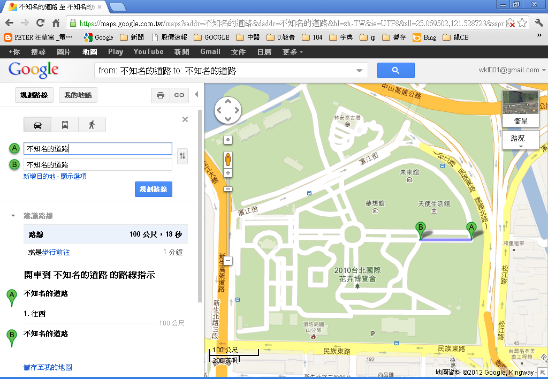Open the 股價速報 bookmark
548x379 pixels.
coord(170,37)
